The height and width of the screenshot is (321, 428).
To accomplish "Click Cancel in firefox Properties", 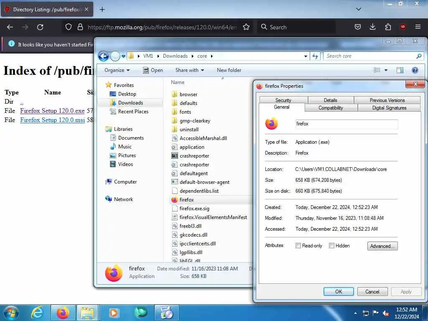I will (x=372, y=291).
